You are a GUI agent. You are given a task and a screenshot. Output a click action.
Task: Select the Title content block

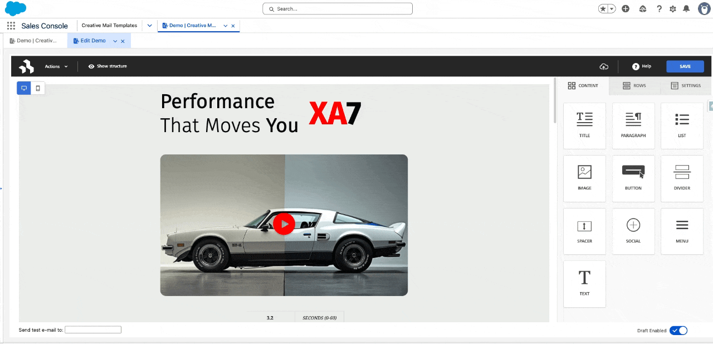click(x=584, y=125)
